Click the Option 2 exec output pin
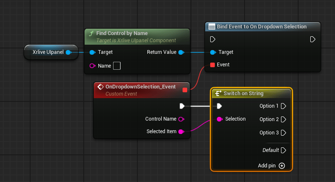Viewport: 335px width, 182px height. tap(283, 119)
